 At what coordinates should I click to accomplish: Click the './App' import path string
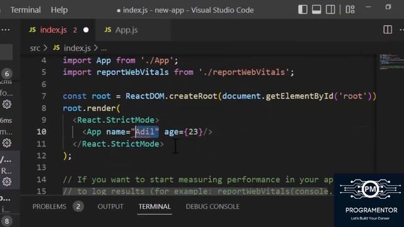pyautogui.click(x=157, y=61)
